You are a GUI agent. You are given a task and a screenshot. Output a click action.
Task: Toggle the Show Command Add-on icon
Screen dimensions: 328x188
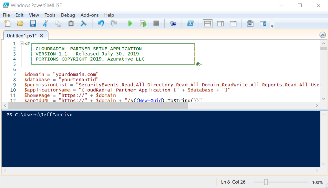point(263,23)
